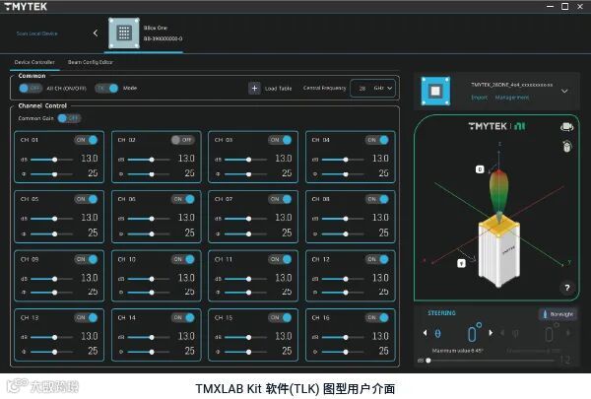Viewport: 591px width, 399px height.
Task: Click the plus icon next to Load Table
Action: pos(254,89)
